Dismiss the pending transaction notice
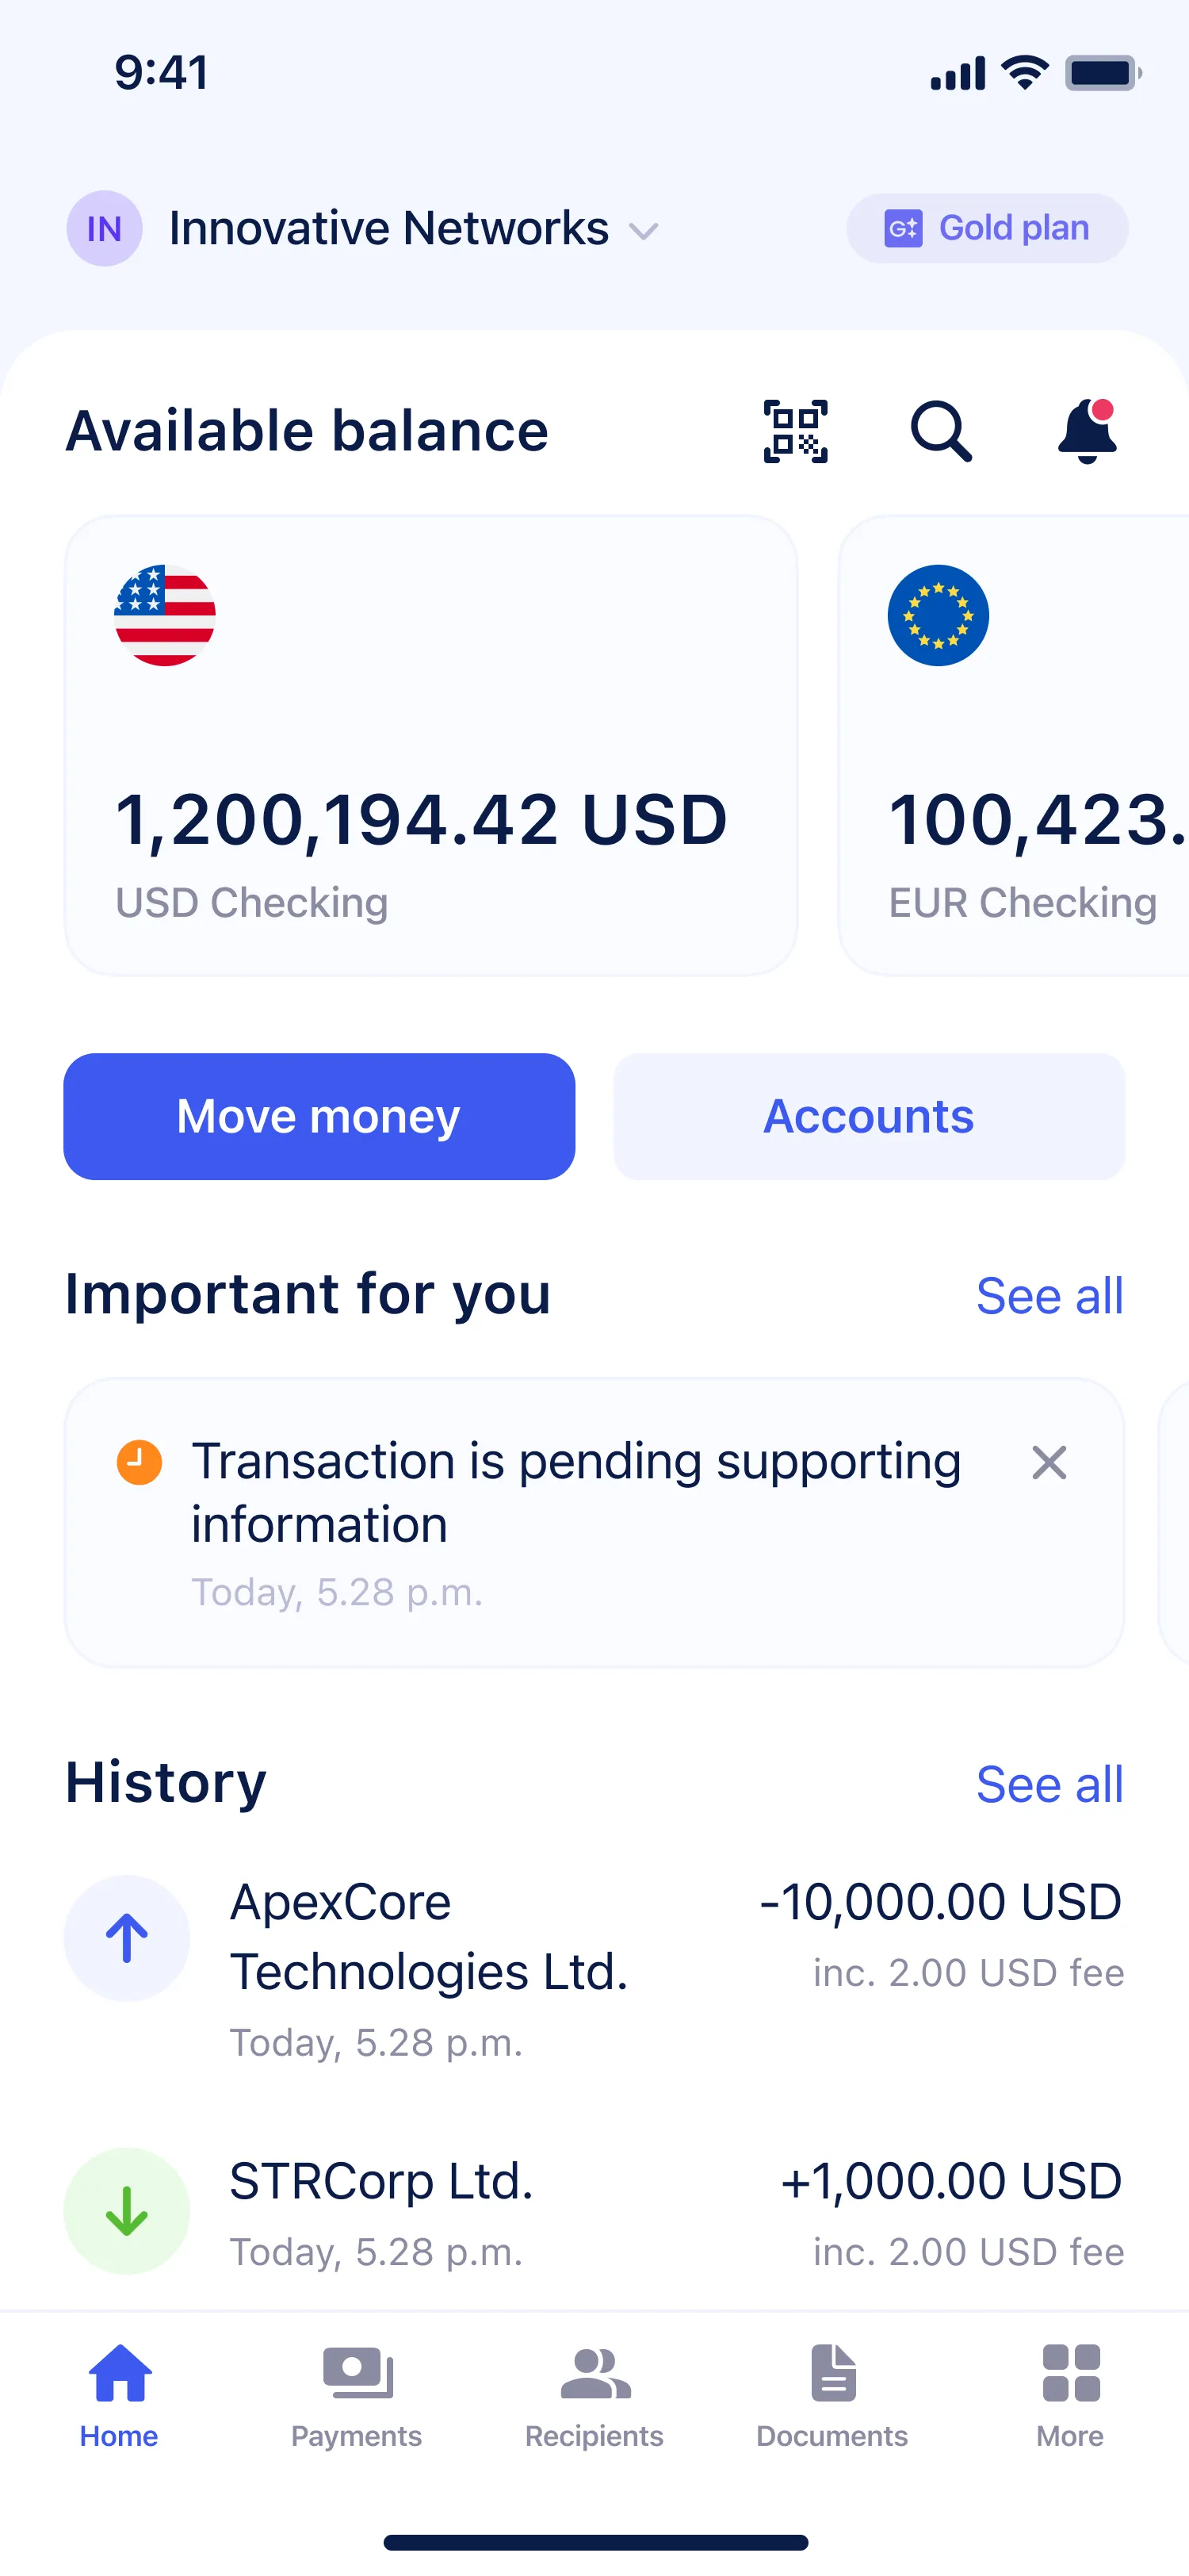The width and height of the screenshot is (1189, 2576). pyautogui.click(x=1049, y=1462)
